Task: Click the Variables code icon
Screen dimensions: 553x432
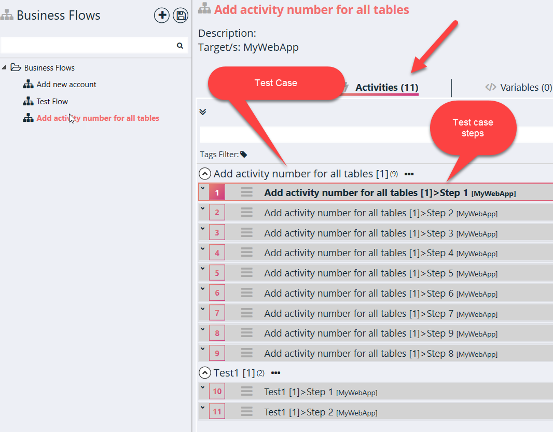Action: click(x=491, y=87)
